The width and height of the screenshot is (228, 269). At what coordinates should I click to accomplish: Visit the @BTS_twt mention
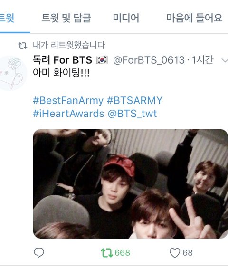[132, 114]
